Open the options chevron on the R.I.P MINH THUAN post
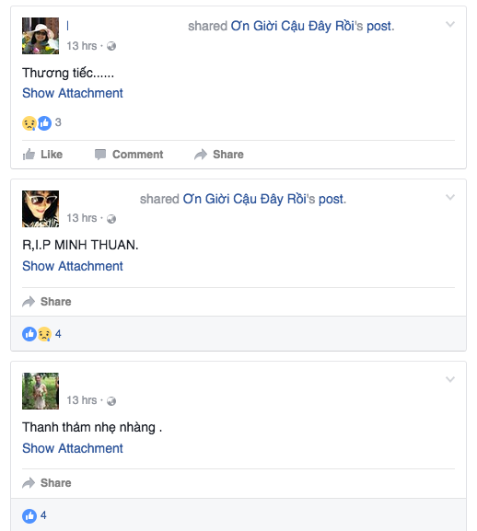This screenshot has width=477, height=531. (450, 198)
